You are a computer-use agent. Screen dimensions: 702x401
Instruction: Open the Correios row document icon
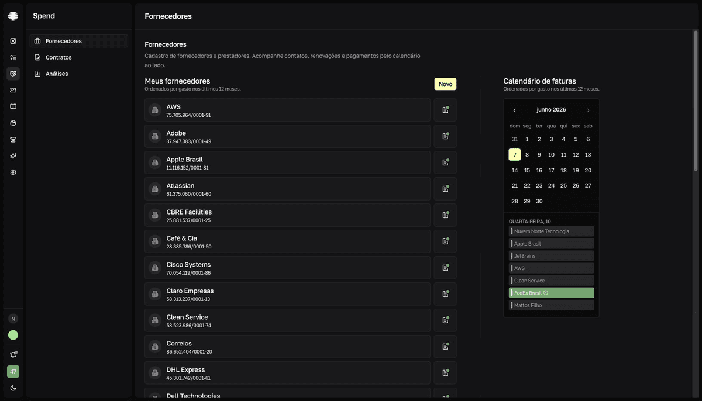click(x=445, y=347)
